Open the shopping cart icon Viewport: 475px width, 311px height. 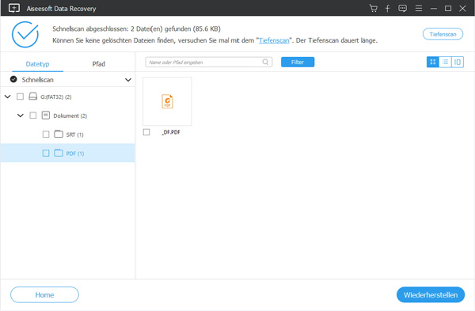point(373,8)
